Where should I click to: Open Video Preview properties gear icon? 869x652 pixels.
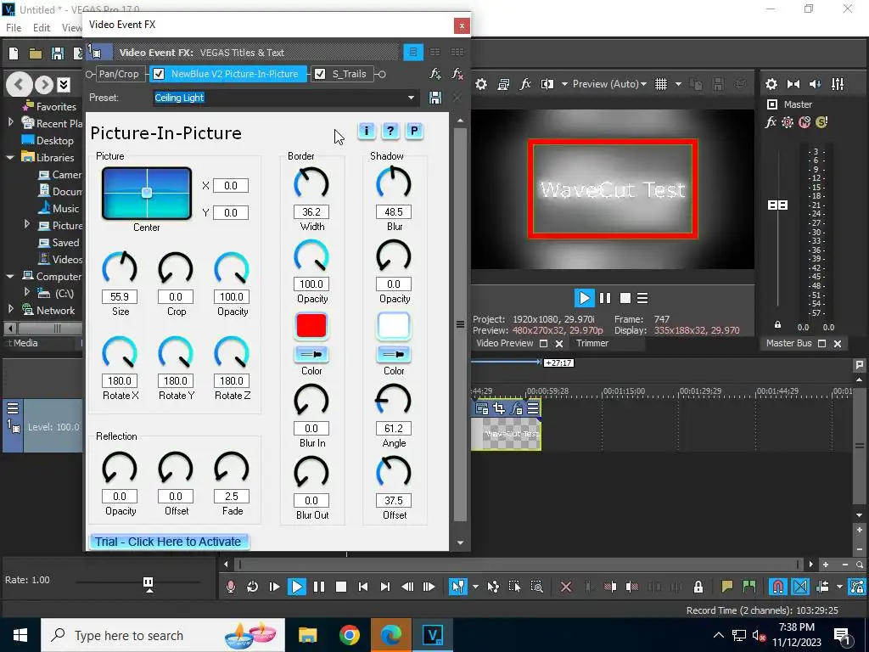pyautogui.click(x=481, y=84)
